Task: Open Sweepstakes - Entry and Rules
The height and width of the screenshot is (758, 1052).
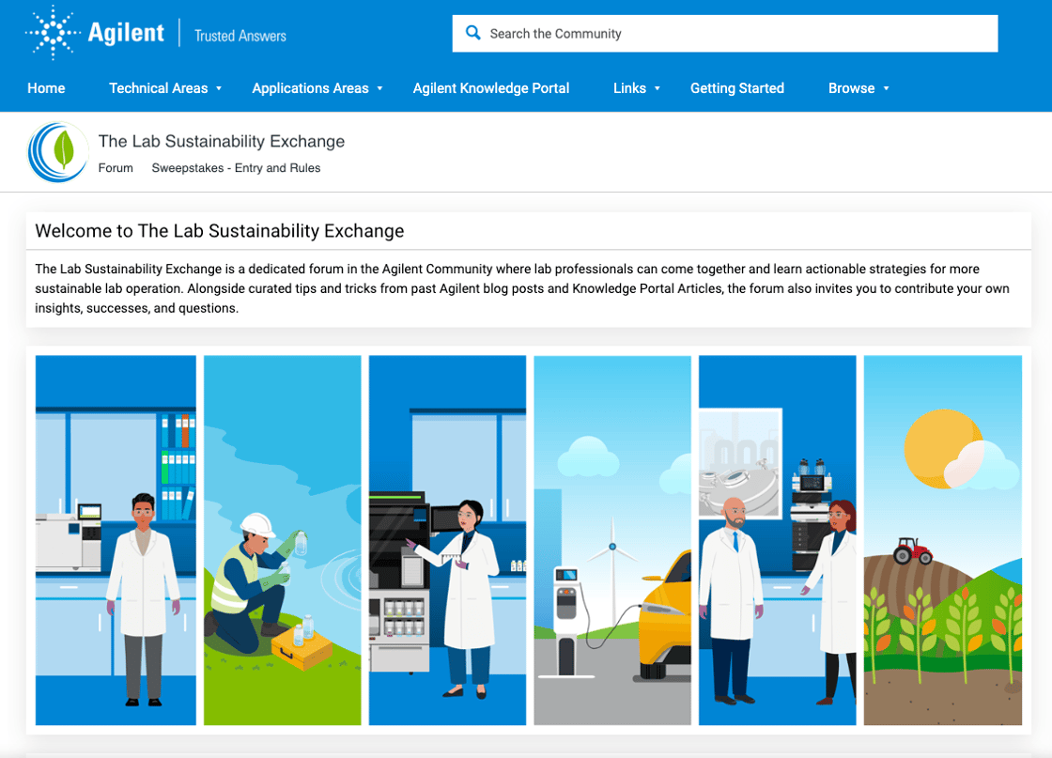Action: click(x=236, y=168)
